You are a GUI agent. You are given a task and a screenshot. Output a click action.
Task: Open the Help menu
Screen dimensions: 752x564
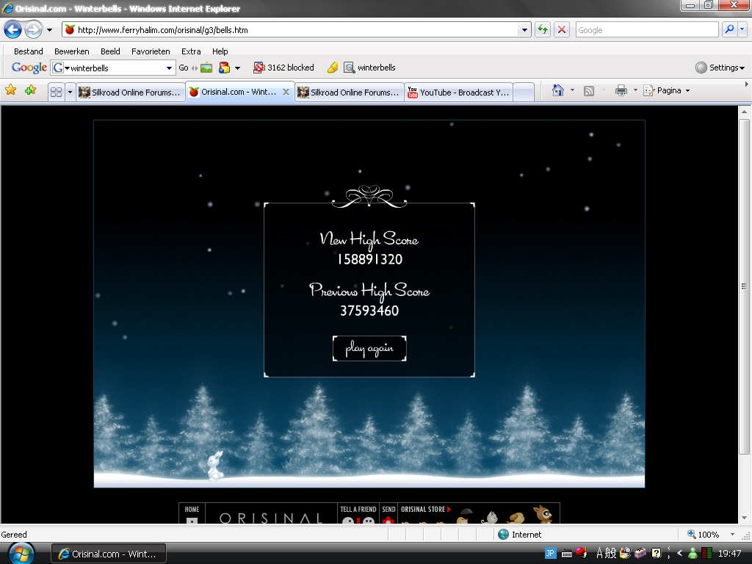point(220,51)
